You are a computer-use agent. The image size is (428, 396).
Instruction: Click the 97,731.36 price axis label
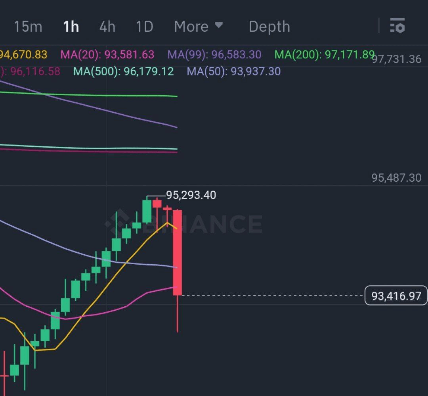tap(396, 60)
